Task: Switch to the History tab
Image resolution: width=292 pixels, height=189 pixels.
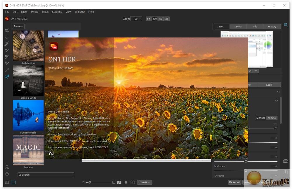Action: tap(272, 27)
